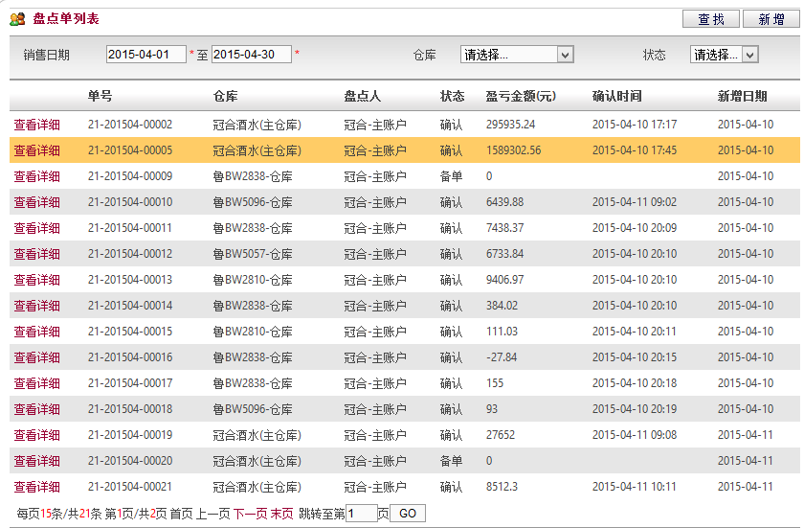Click the 盘点人 column header
This screenshot has width=804, height=528.
[362, 96]
